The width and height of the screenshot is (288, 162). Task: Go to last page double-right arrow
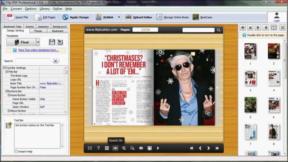point(217,148)
